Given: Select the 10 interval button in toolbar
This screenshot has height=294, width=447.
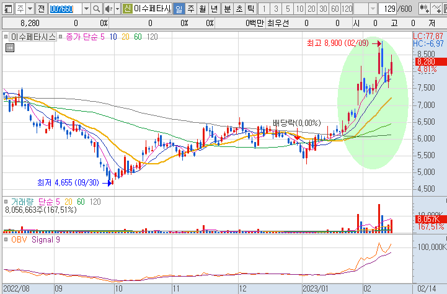Looking at the screenshot, I should tap(299, 9).
